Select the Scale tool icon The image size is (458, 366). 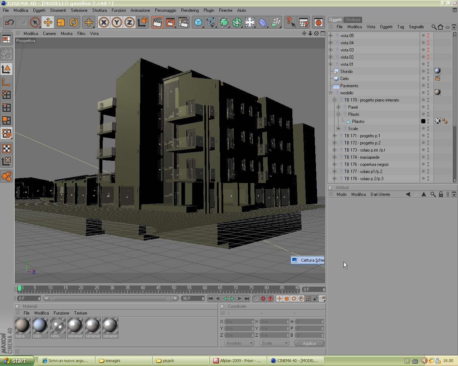pos(61,23)
